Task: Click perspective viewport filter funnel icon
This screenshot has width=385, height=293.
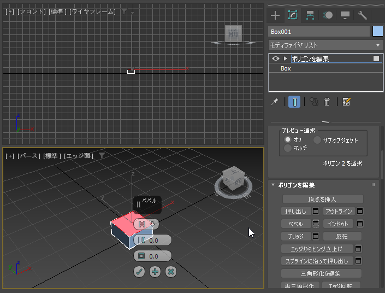Action: pos(102,155)
